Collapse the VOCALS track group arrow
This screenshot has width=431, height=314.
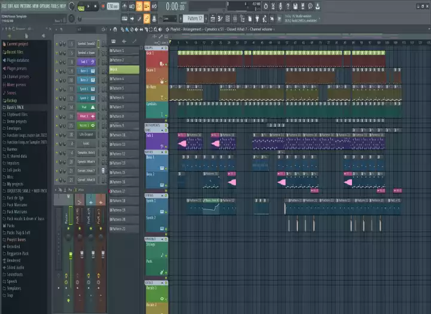pos(162,283)
